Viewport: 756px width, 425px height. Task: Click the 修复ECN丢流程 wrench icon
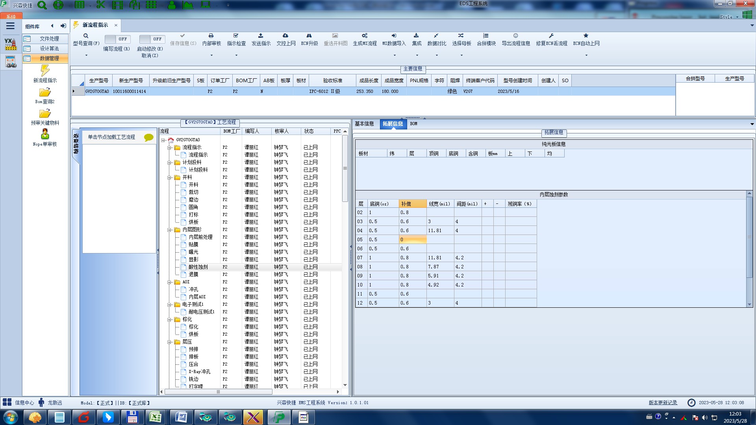pos(551,36)
